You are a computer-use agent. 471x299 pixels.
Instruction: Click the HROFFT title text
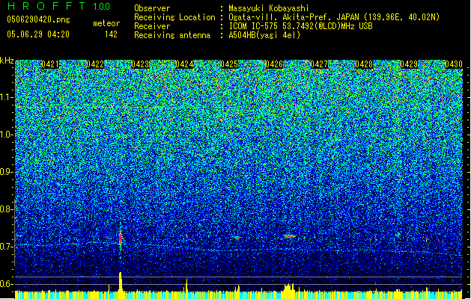click(46, 6)
